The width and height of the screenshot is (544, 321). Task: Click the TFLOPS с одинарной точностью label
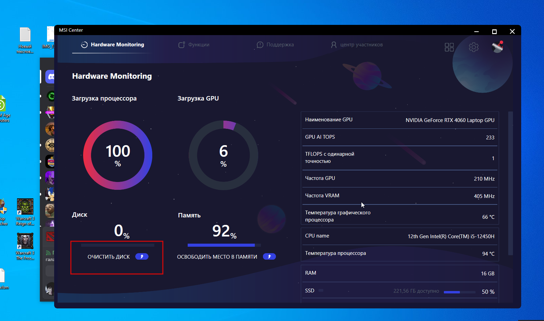(330, 157)
